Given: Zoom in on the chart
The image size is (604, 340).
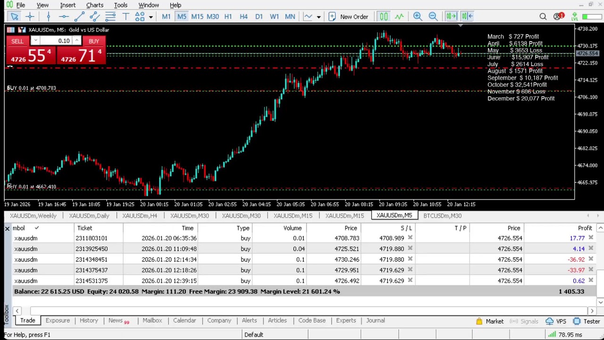Looking at the screenshot, I should [x=418, y=17].
